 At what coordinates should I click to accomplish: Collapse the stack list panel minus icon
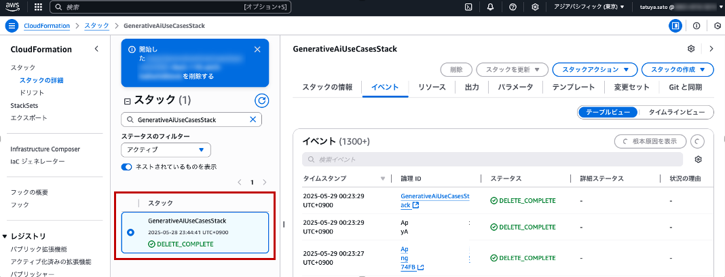point(127,100)
